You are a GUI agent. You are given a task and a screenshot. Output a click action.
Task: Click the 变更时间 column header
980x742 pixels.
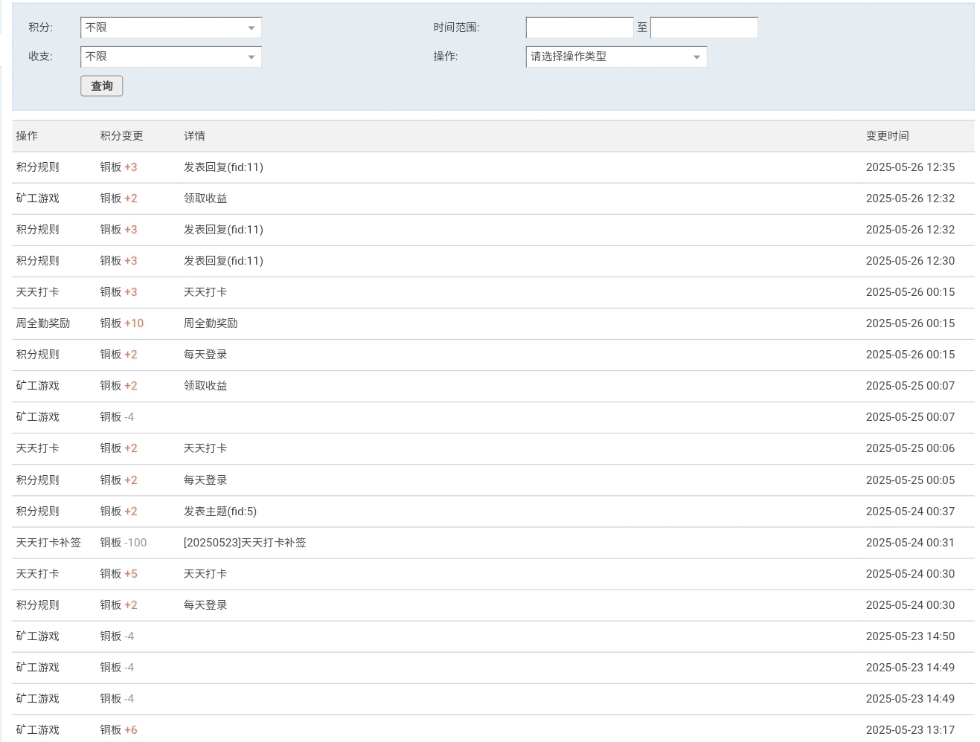point(887,135)
